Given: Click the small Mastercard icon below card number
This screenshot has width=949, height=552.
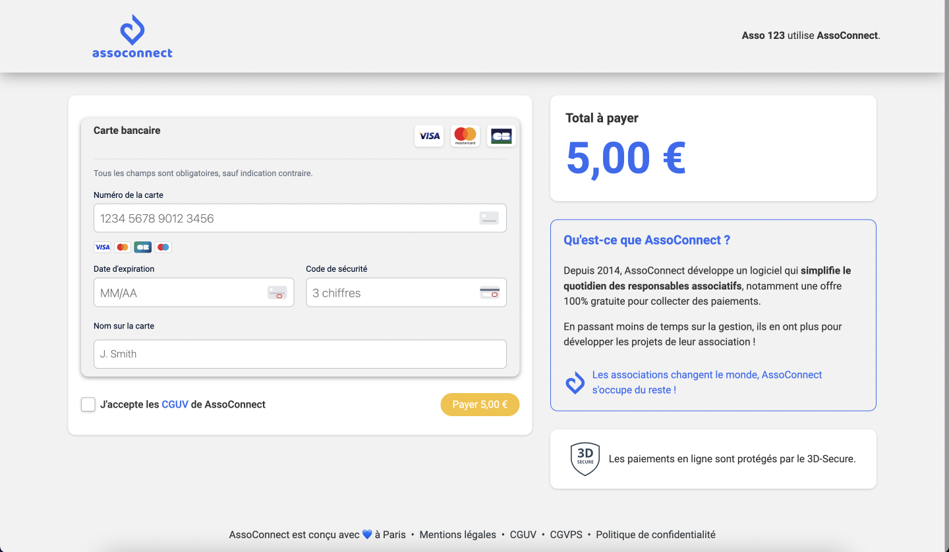Looking at the screenshot, I should 123,247.
